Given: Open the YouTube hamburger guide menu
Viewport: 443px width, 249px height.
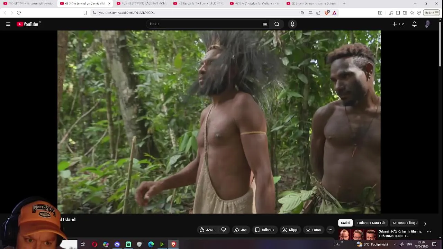Looking at the screenshot, I should [x=8, y=24].
